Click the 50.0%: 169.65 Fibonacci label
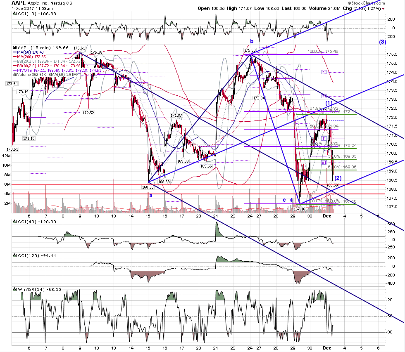This screenshot has height=352, width=405. pos(342,156)
